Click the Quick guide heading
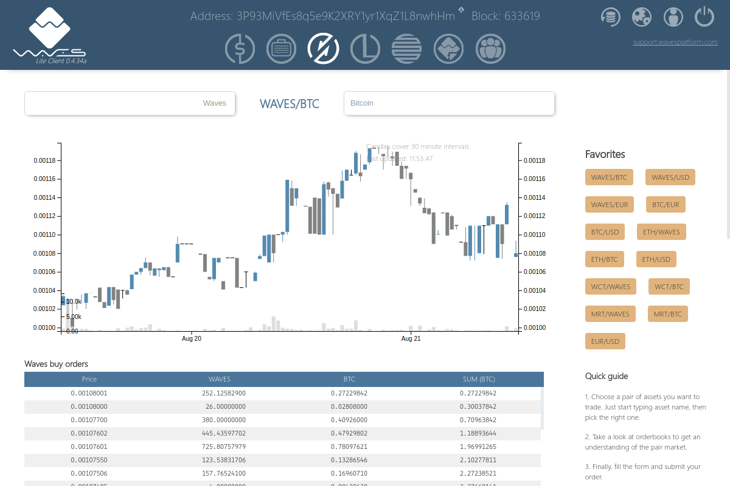730x486 pixels. click(607, 376)
